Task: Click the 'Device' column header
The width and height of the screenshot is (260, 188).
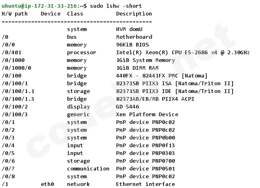Action: (51, 13)
